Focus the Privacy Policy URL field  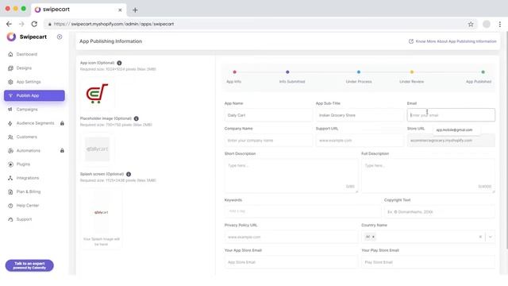tap(291, 237)
